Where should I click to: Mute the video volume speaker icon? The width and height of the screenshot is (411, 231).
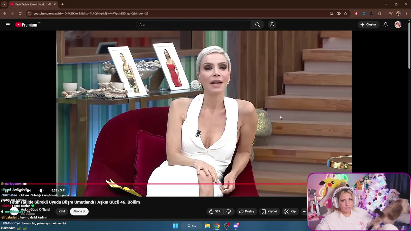pyautogui.click(x=41, y=191)
